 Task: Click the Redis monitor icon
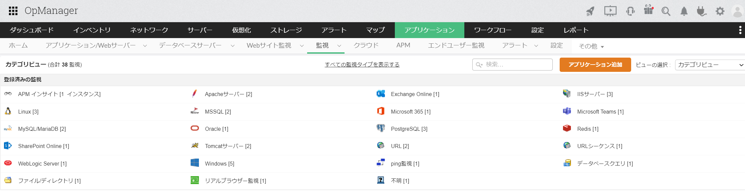click(567, 128)
